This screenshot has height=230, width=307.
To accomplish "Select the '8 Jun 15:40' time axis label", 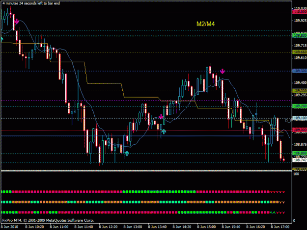I will [231, 227].
